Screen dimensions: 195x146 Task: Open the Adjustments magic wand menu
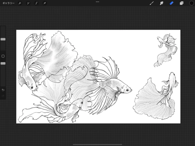pyautogui.click(x=28, y=3)
